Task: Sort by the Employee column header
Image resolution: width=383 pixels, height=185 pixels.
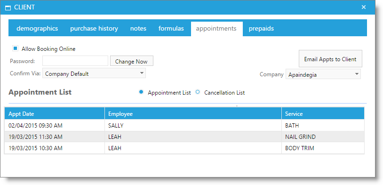Action: click(193, 113)
